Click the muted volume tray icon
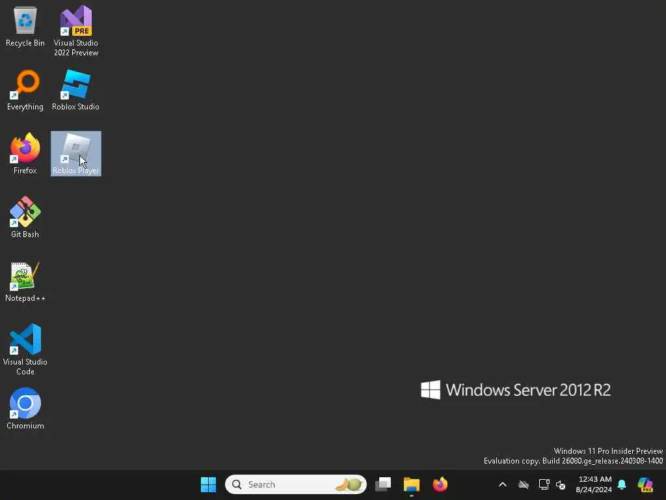This screenshot has width=666, height=500. pos(561,484)
